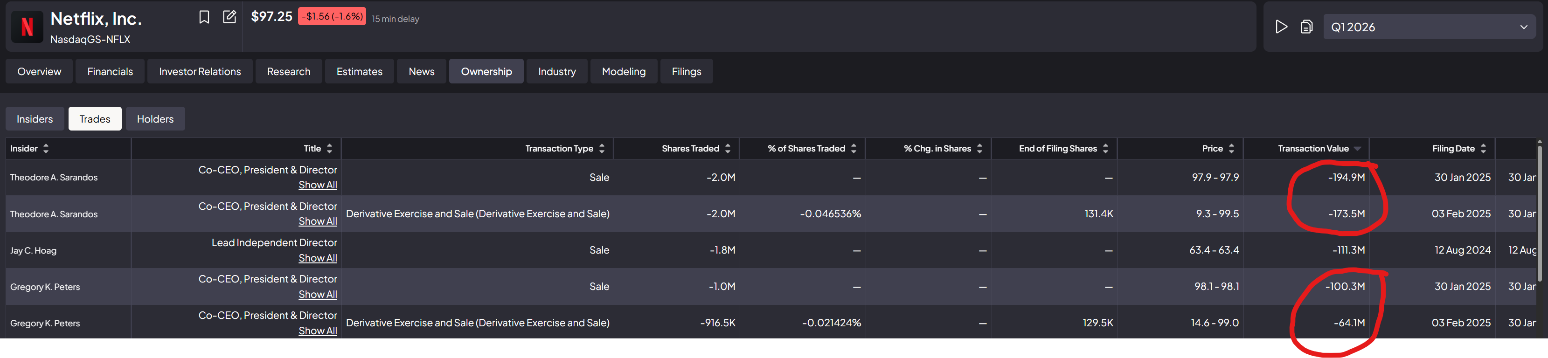Click Show All in Sarandos Sale row
The image size is (1548, 358).
pos(318,185)
